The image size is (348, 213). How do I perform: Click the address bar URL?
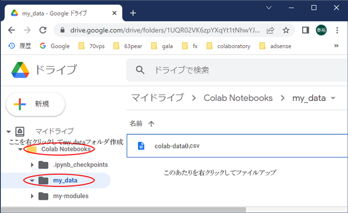165,30
